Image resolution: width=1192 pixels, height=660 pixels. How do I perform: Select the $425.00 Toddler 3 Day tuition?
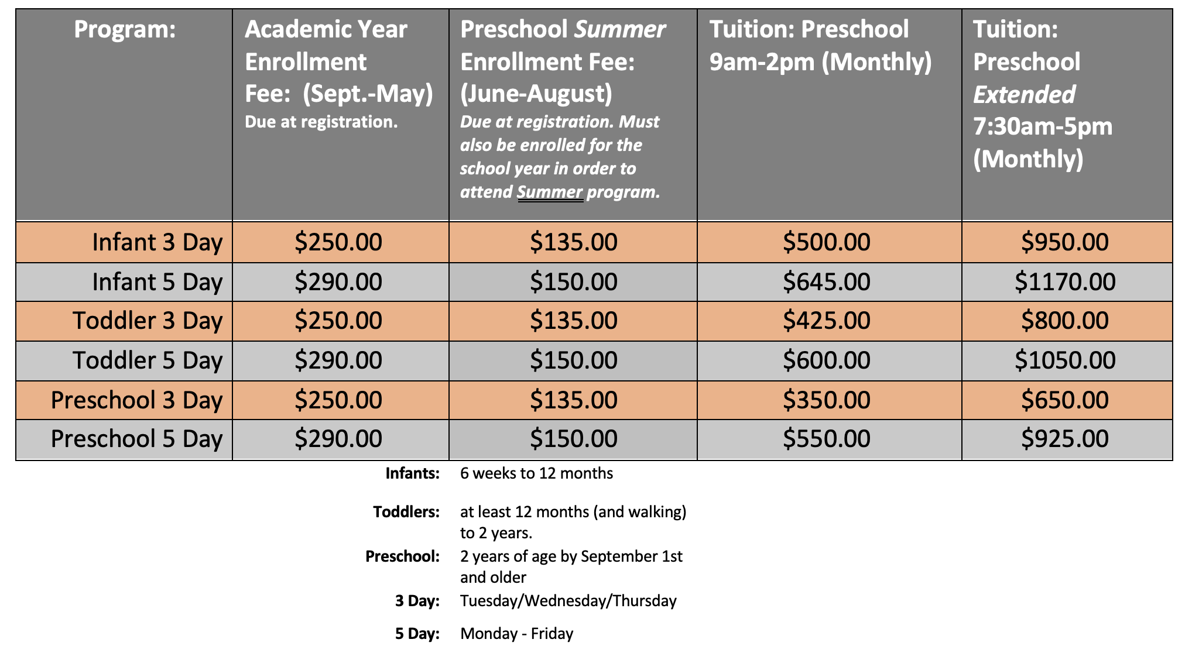(x=827, y=321)
